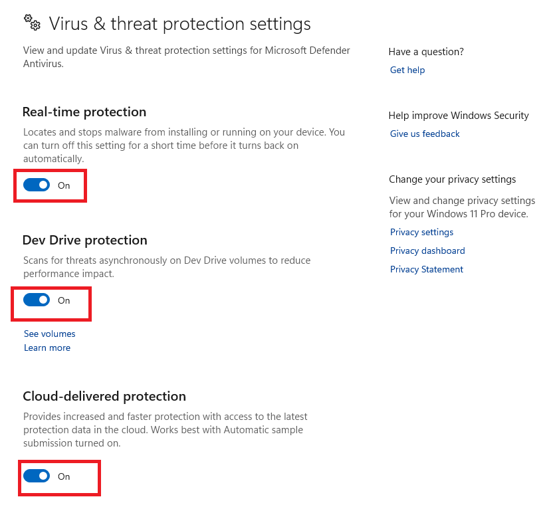Click Help improve Windows Security heading
This screenshot has width=555, height=505.
tap(459, 116)
